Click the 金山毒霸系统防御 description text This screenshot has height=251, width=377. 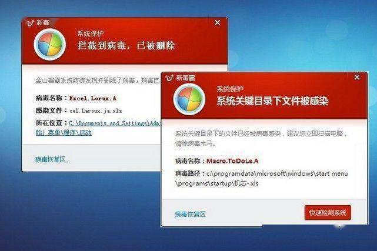(98, 81)
